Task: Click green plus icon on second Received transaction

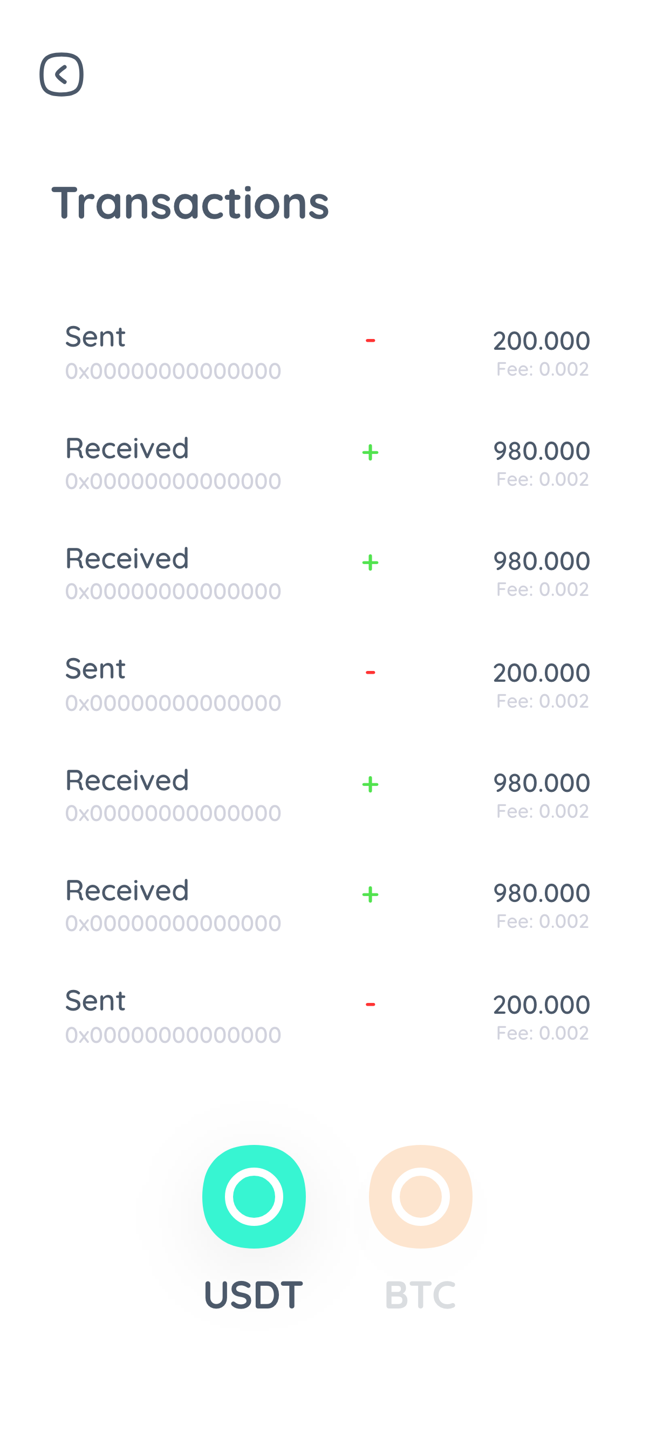Action: point(370,562)
